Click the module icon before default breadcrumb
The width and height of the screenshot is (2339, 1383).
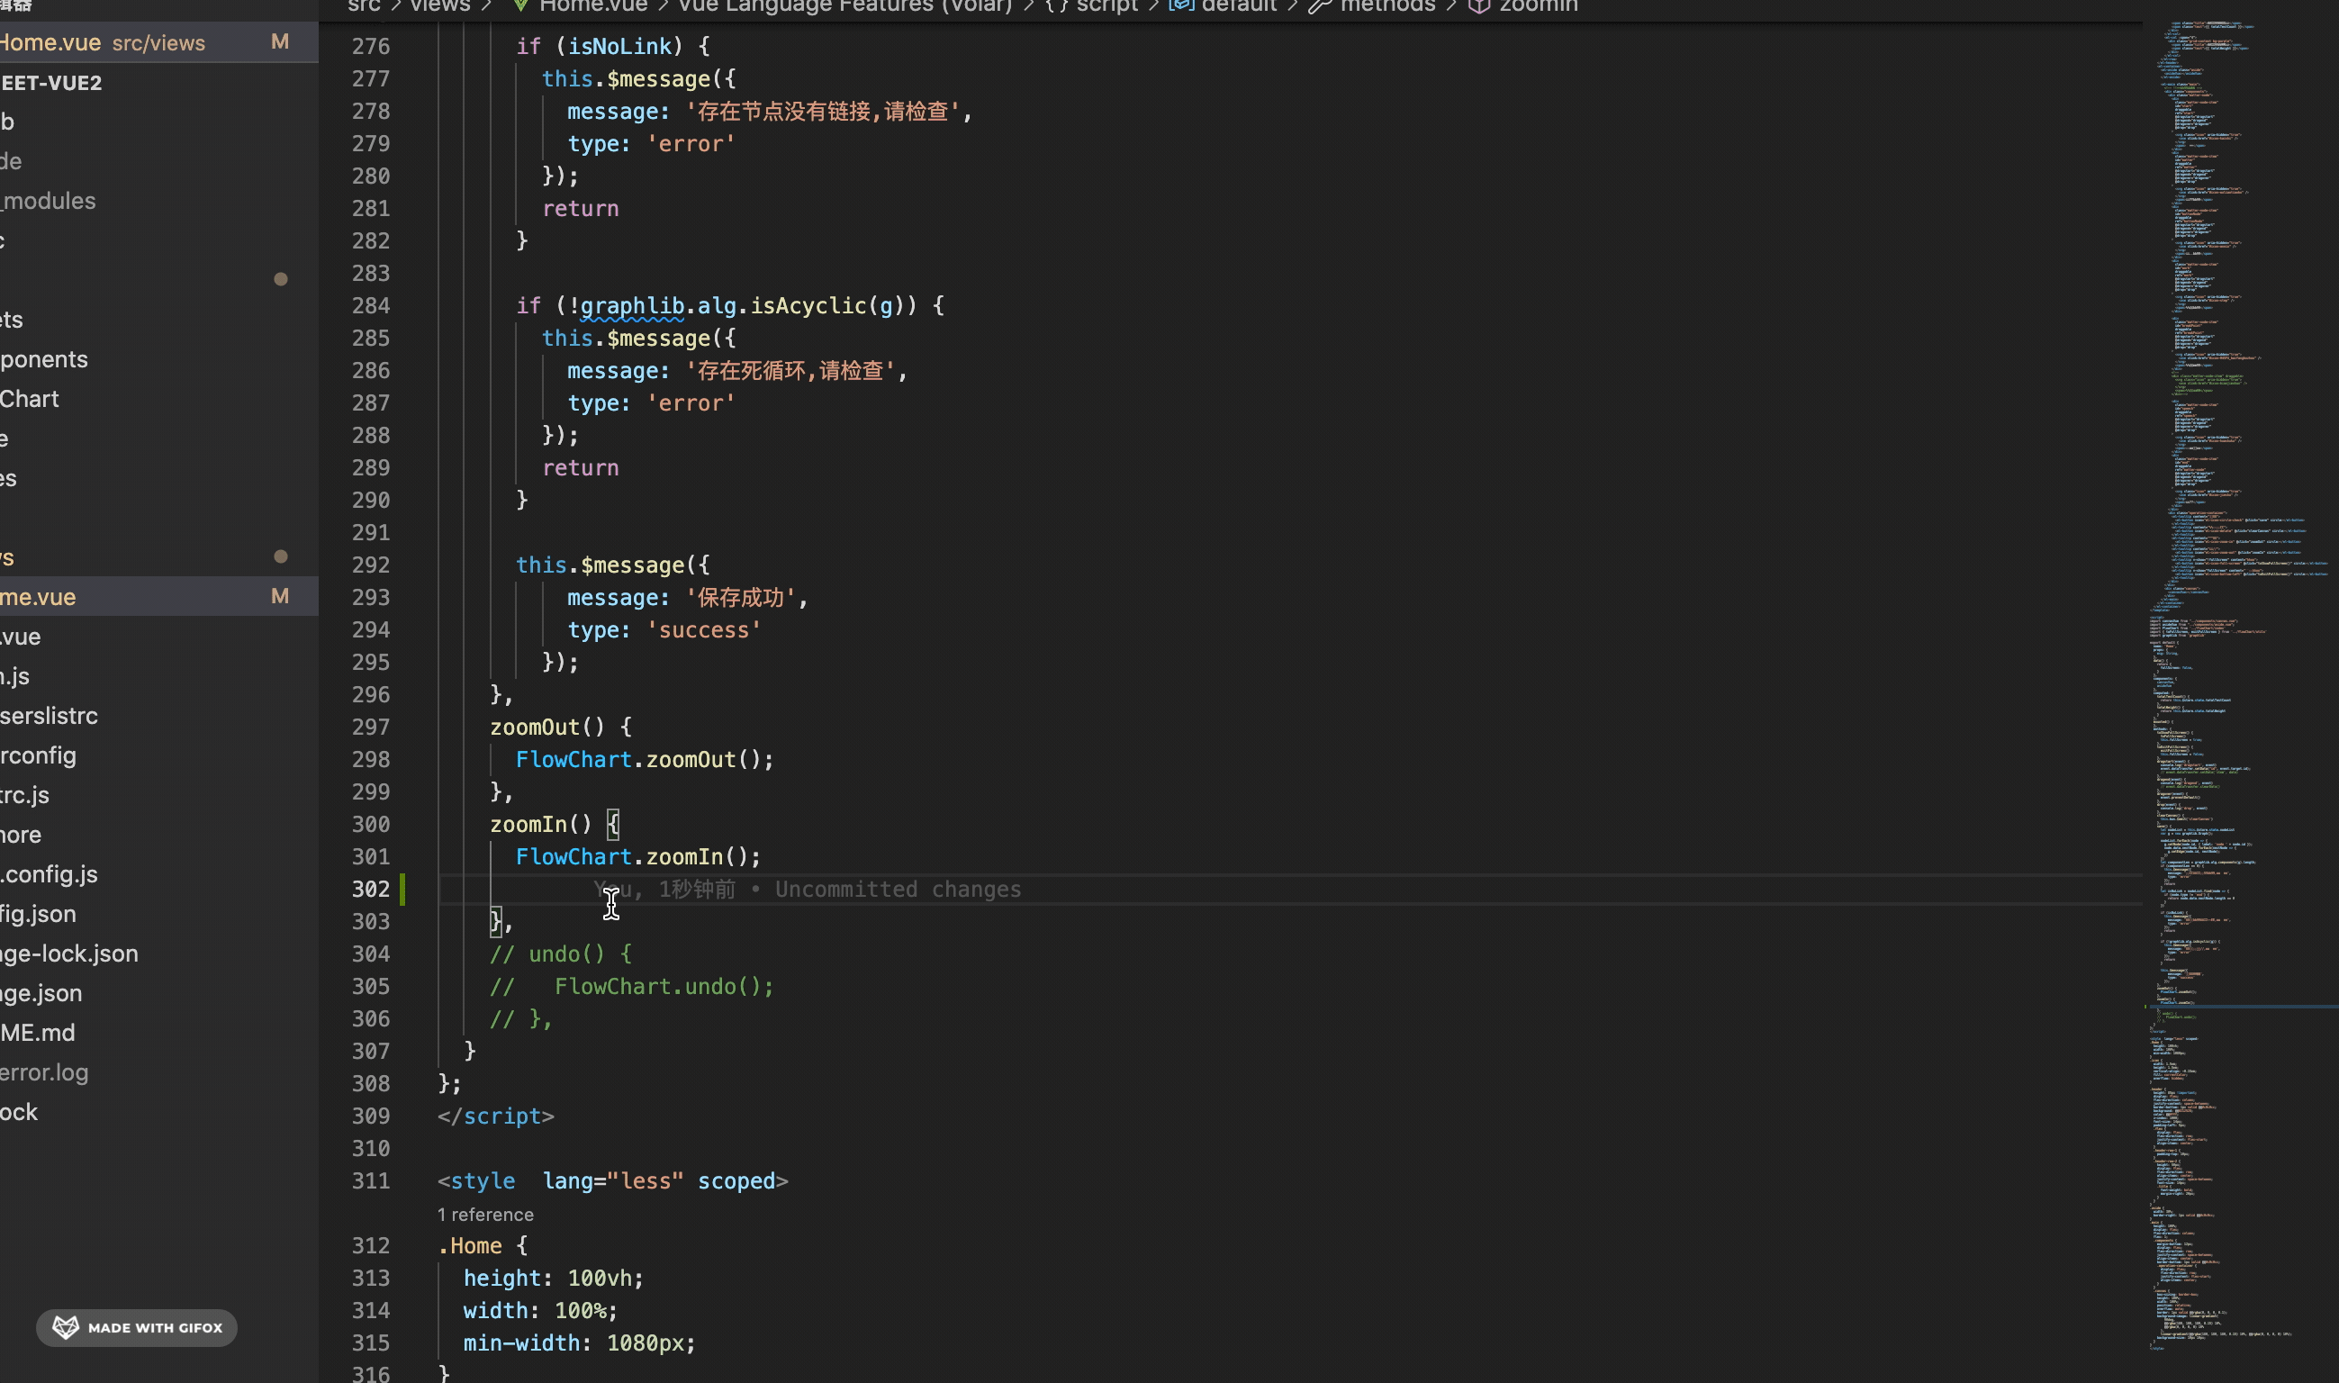1180,5
